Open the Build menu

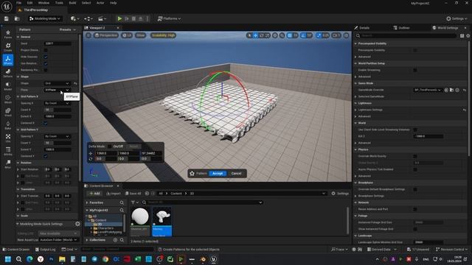coord(72,3)
